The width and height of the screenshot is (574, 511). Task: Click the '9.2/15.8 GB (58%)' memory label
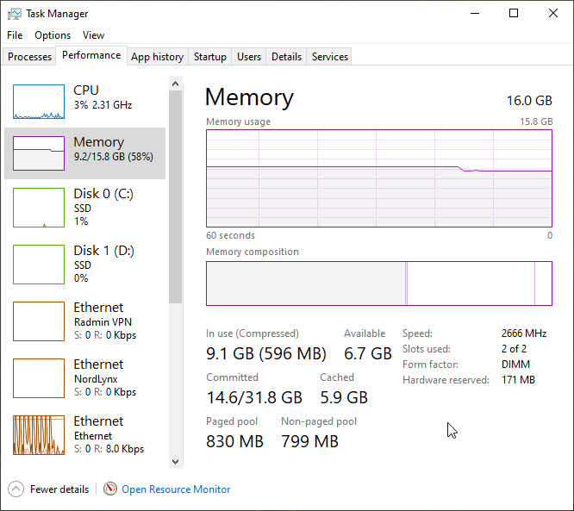tap(114, 157)
